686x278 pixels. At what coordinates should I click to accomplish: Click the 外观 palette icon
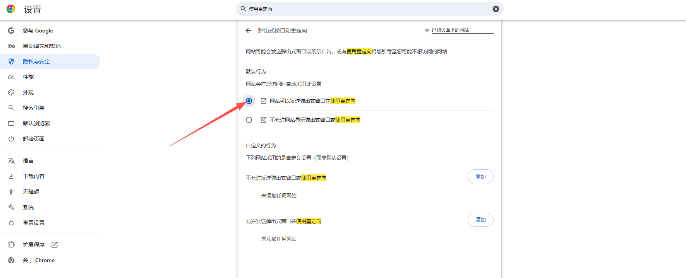click(11, 92)
